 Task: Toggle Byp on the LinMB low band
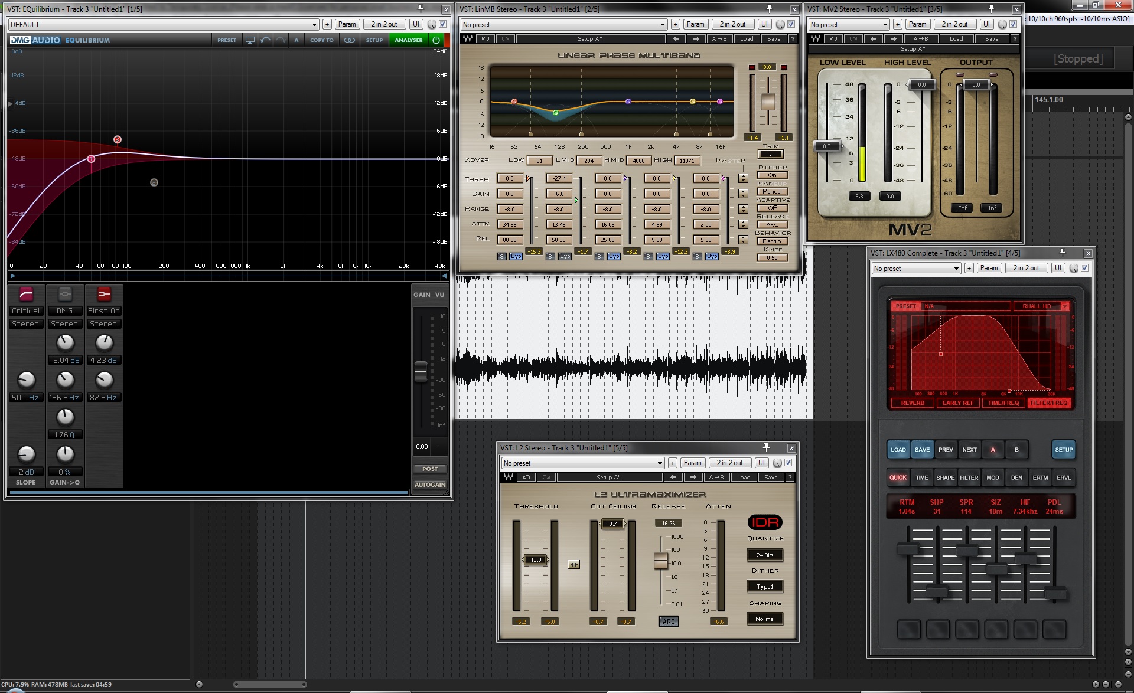[x=516, y=256]
